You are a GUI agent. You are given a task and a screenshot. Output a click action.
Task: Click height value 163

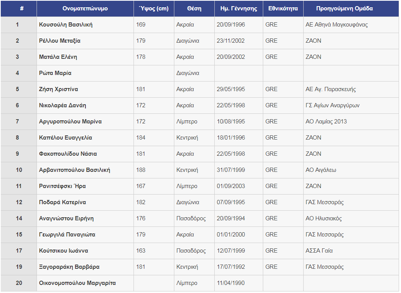pos(140,251)
